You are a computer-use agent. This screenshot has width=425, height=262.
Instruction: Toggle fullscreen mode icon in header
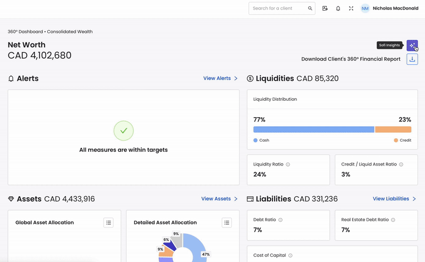point(351,8)
